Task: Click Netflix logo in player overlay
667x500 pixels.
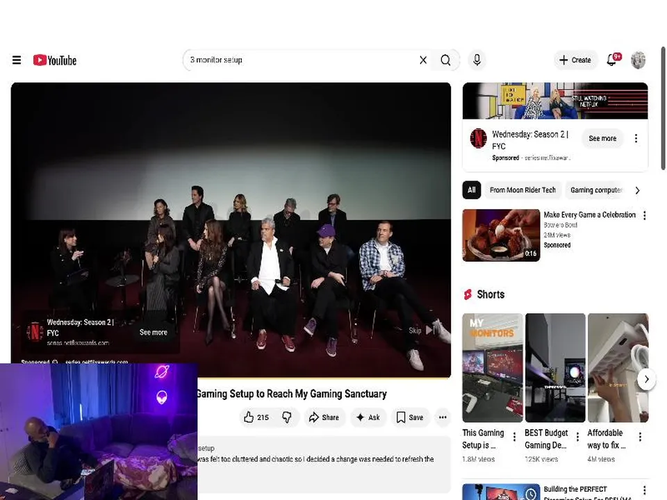Action: pyautogui.click(x=35, y=332)
